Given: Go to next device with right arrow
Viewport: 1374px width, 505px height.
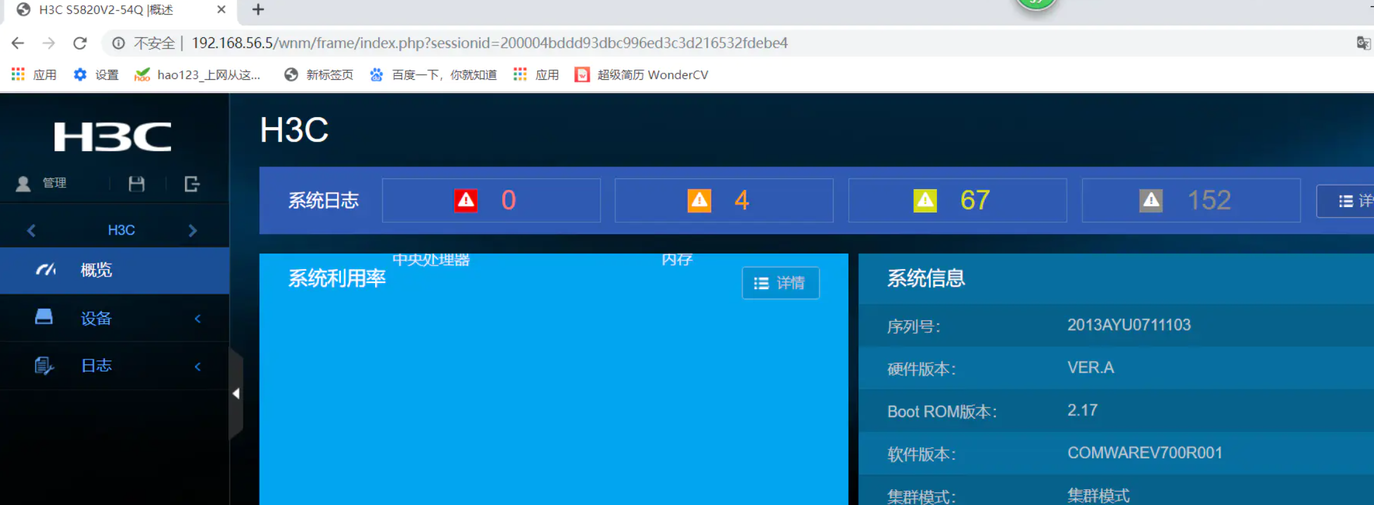Looking at the screenshot, I should coord(193,230).
